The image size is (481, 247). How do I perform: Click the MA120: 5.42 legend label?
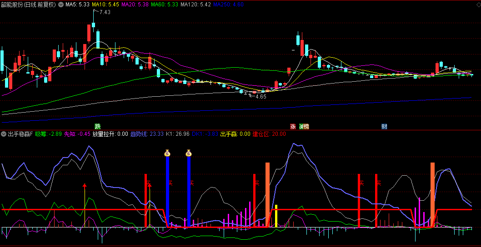click(195, 5)
